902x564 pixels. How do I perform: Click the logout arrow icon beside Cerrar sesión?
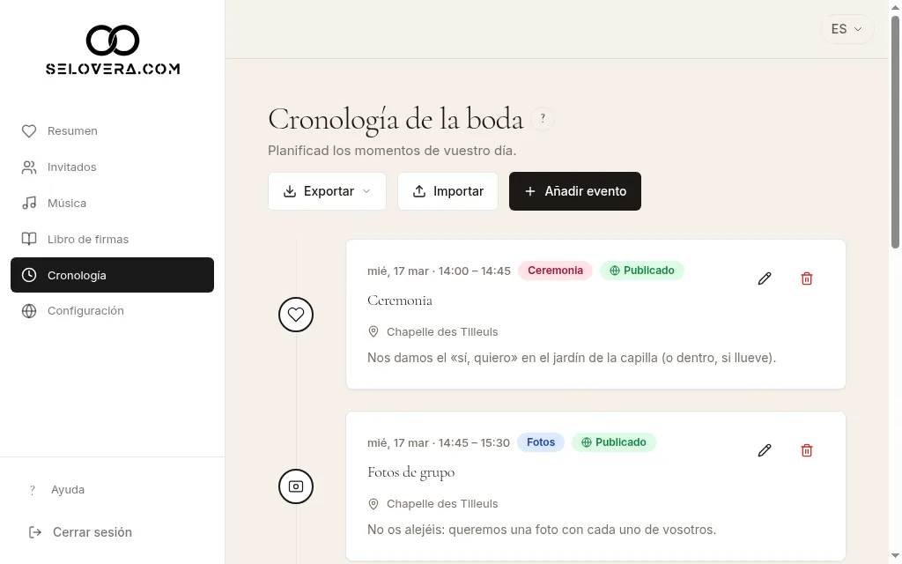pos(35,532)
